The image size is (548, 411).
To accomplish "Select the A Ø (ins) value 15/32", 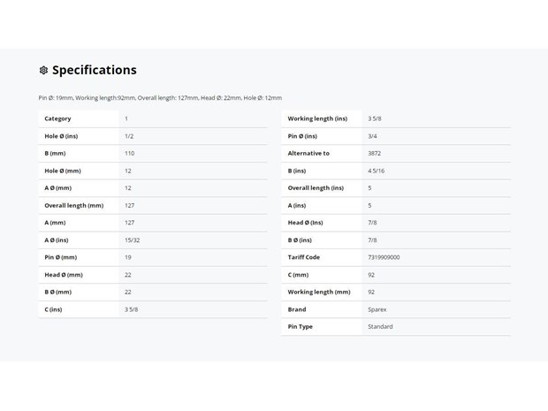I will 132,240.
